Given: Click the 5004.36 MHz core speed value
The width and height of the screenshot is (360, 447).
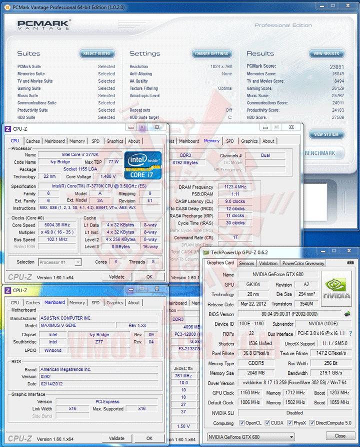Looking at the screenshot, I should click(57, 225).
